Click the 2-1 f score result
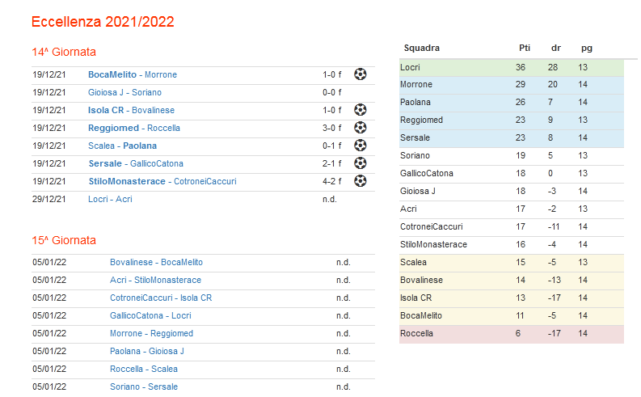The width and height of the screenshot is (641, 397). [x=332, y=163]
